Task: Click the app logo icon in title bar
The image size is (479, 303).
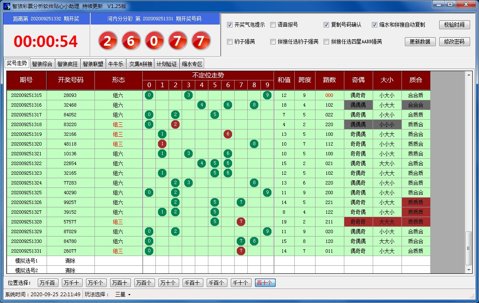Action: (7, 6)
